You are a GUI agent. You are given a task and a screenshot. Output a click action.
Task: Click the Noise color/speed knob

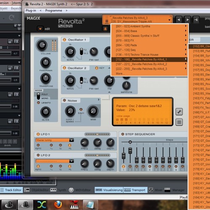point(70,111)
